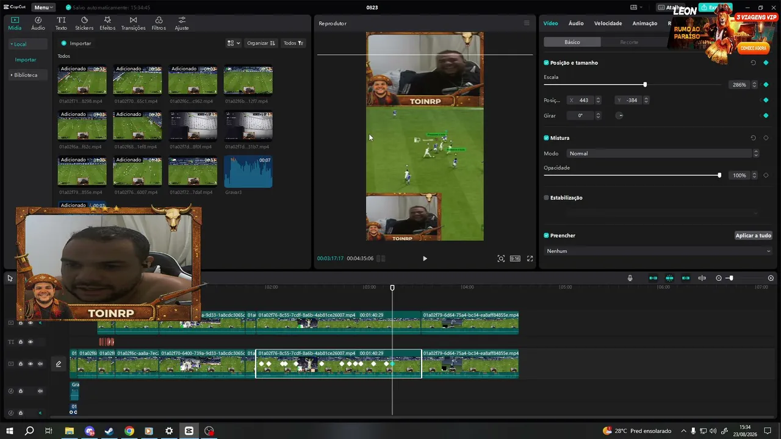The height and width of the screenshot is (439, 781).
Task: Open the 9:16 aspect ratio selector
Action: [515, 259]
